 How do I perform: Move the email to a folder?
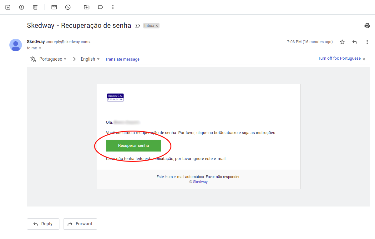[86, 7]
